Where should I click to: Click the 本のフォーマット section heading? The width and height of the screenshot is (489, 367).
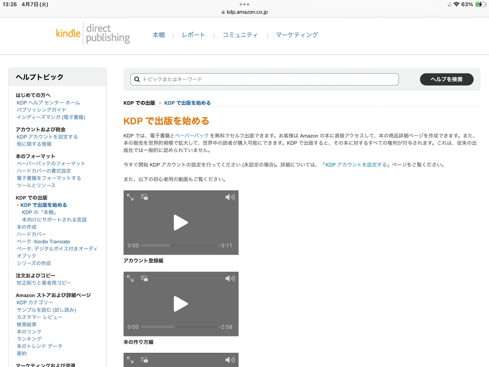pos(35,157)
